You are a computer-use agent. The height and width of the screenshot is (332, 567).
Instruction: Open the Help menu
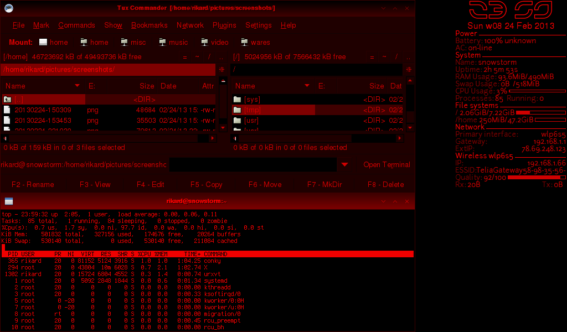click(288, 25)
